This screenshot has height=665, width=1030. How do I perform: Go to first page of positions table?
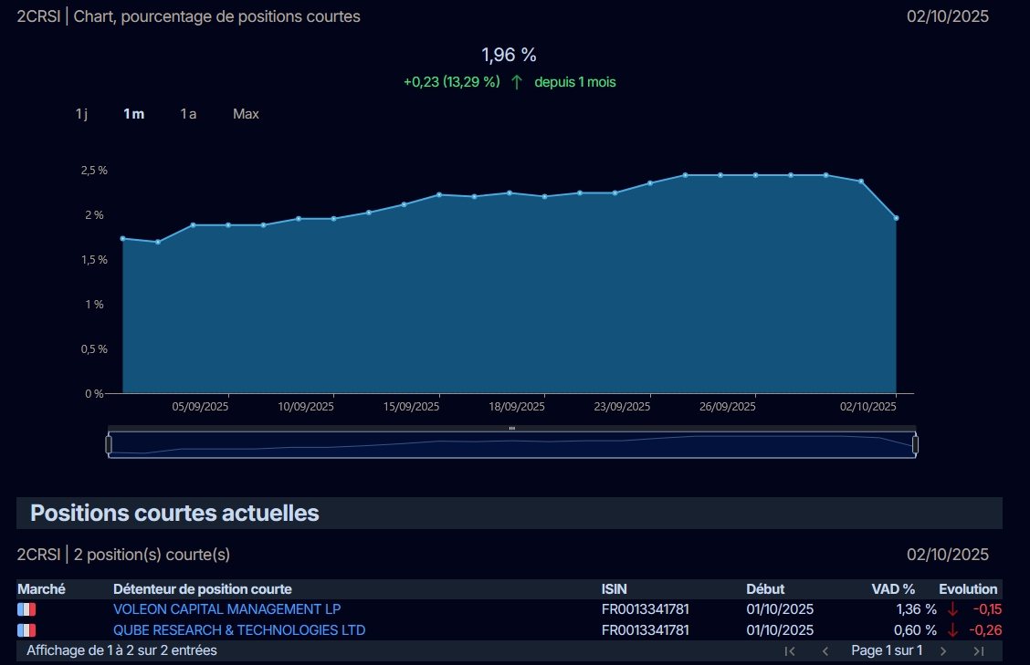pyautogui.click(x=790, y=650)
